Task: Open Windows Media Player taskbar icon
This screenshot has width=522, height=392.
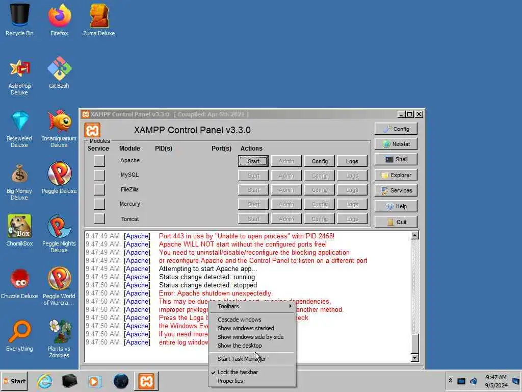Action: point(95,381)
